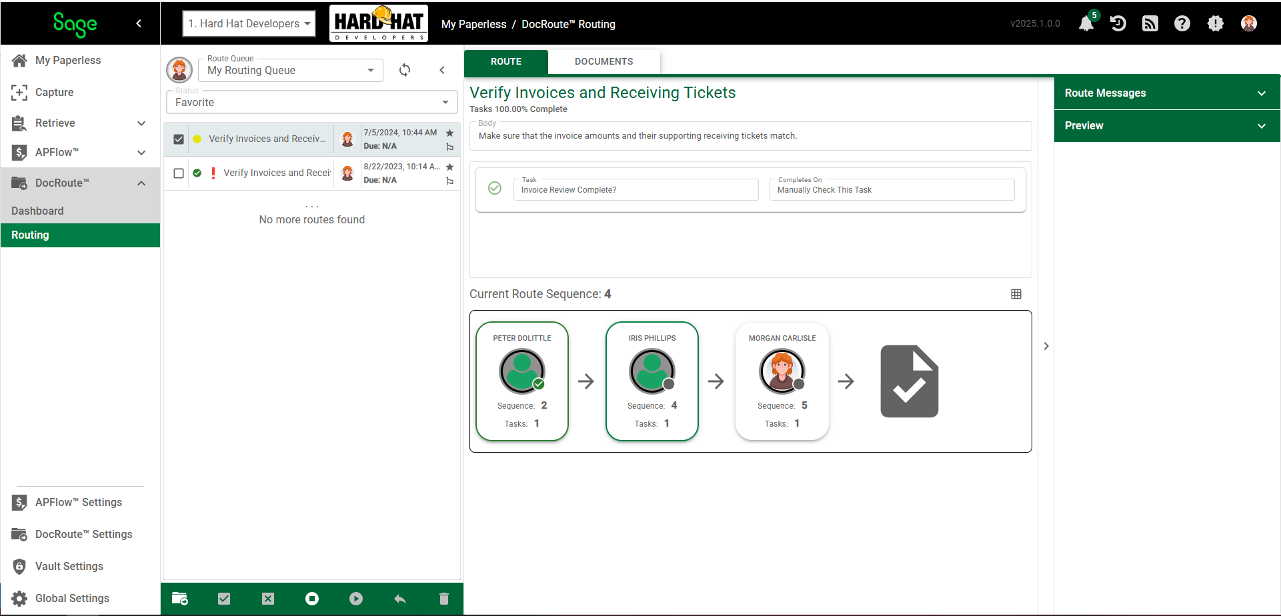Expand the Route Messages panel
Image resolution: width=1281 pixels, height=616 pixels.
[1167, 93]
